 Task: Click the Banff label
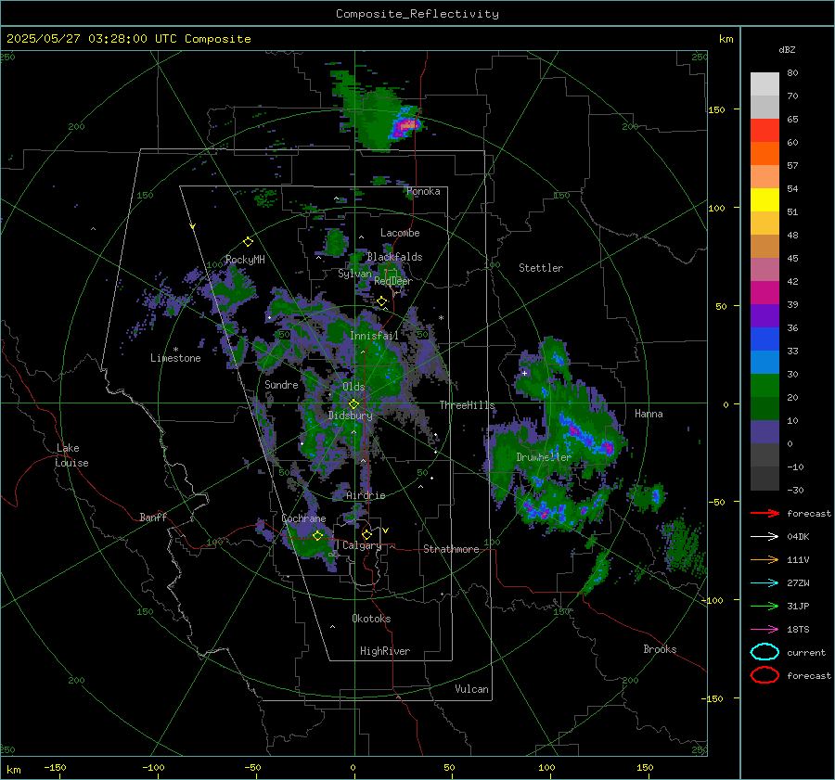153,517
